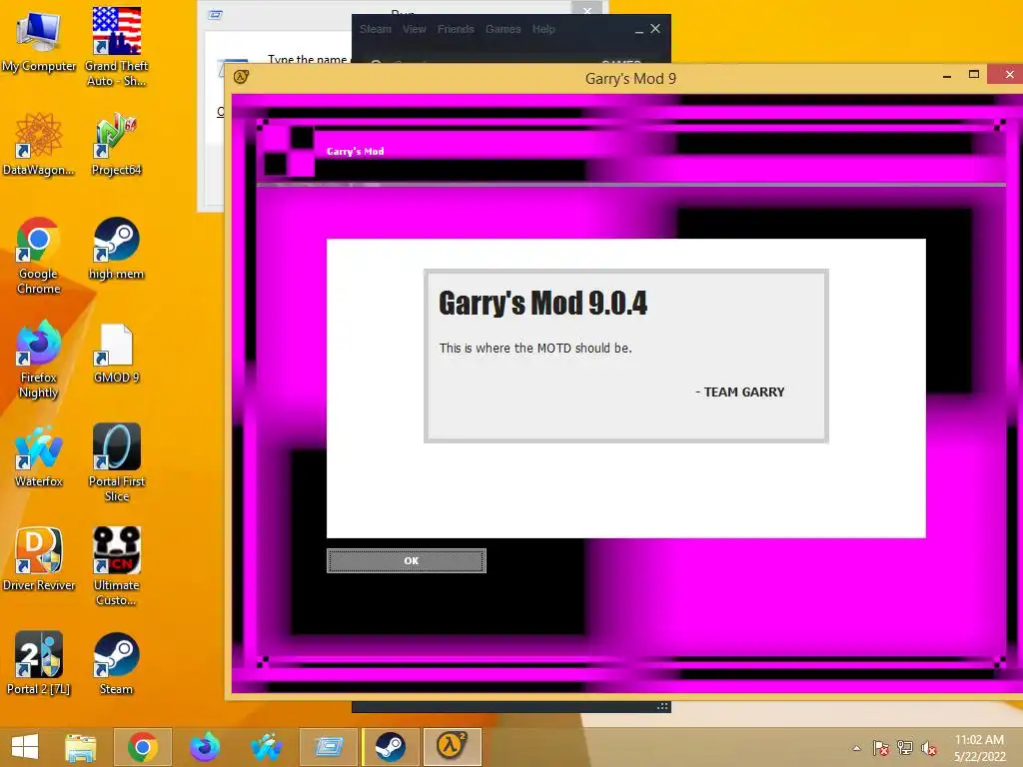Open the GMOD 9 file shortcut

click(116, 353)
